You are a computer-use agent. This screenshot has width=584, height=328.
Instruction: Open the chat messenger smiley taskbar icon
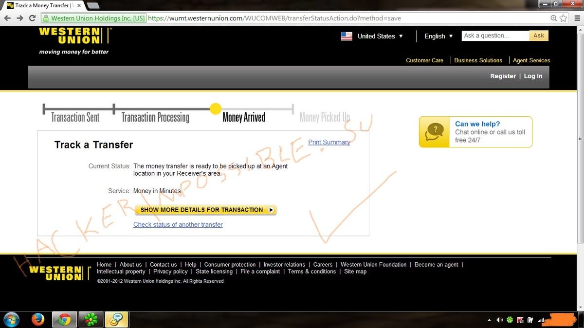point(116,320)
